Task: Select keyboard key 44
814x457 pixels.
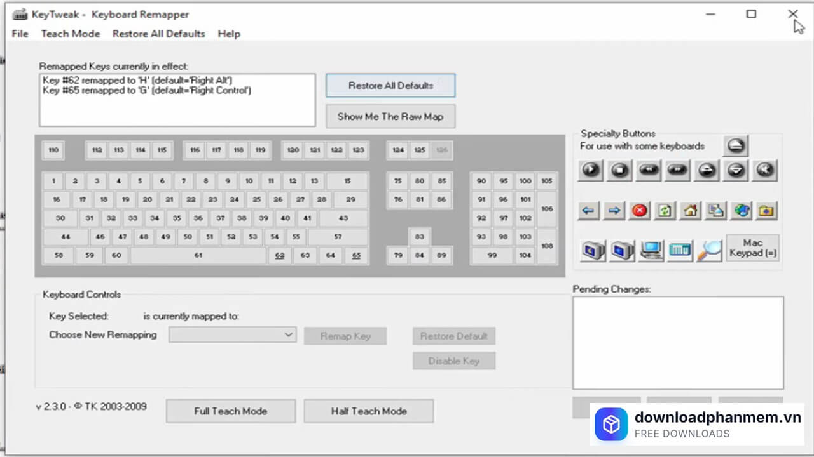Action: click(x=66, y=237)
